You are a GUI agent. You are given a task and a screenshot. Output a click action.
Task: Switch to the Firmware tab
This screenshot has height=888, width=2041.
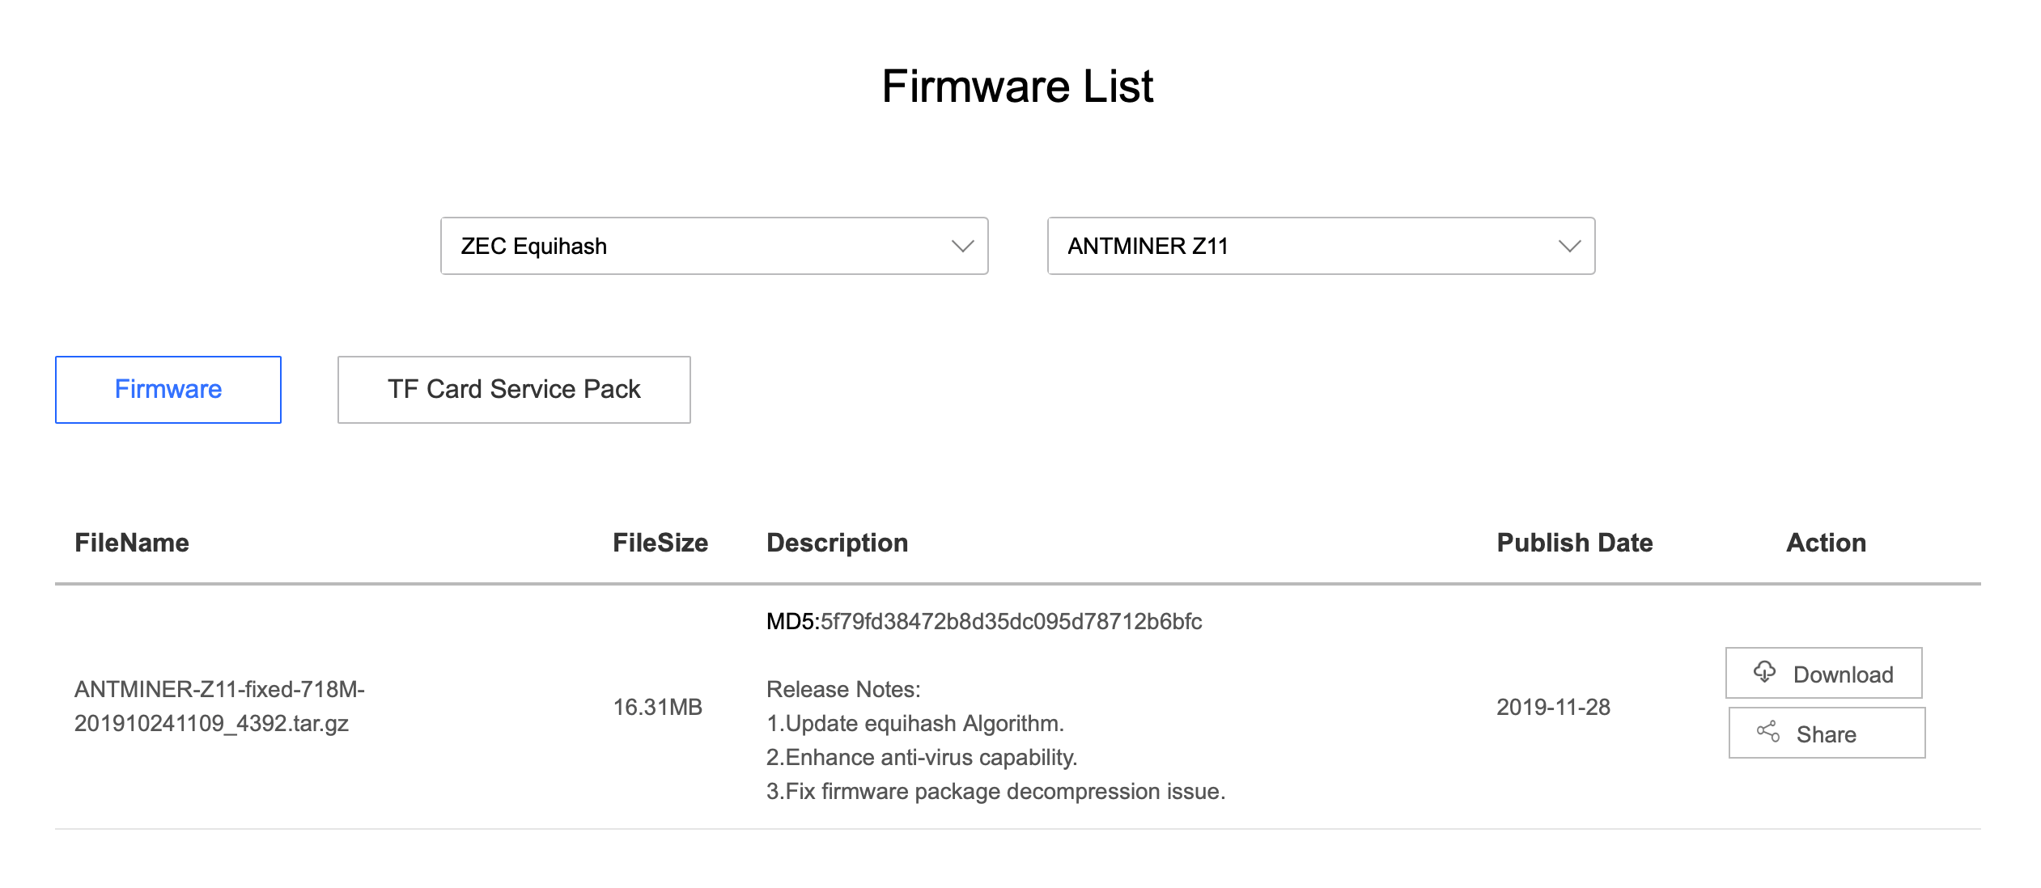[168, 389]
